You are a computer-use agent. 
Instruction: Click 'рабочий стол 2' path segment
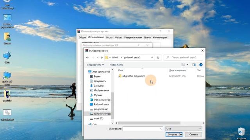point(132,58)
